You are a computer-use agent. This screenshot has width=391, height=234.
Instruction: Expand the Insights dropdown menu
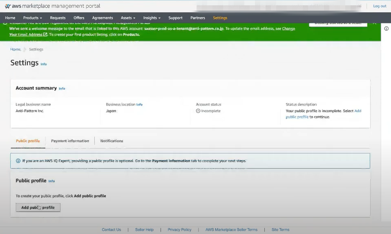click(152, 18)
